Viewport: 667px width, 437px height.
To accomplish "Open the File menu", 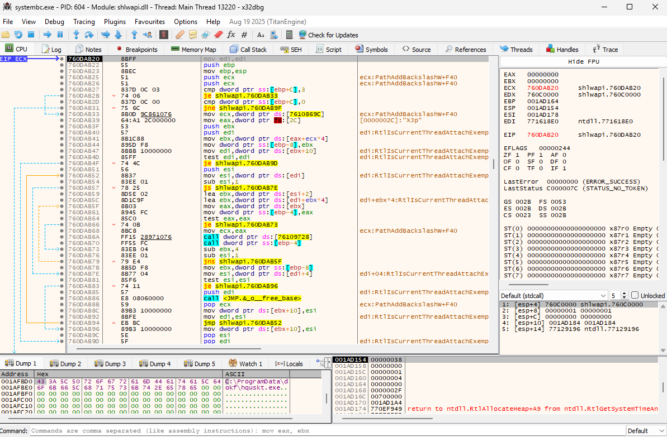I will pyautogui.click(x=8, y=22).
